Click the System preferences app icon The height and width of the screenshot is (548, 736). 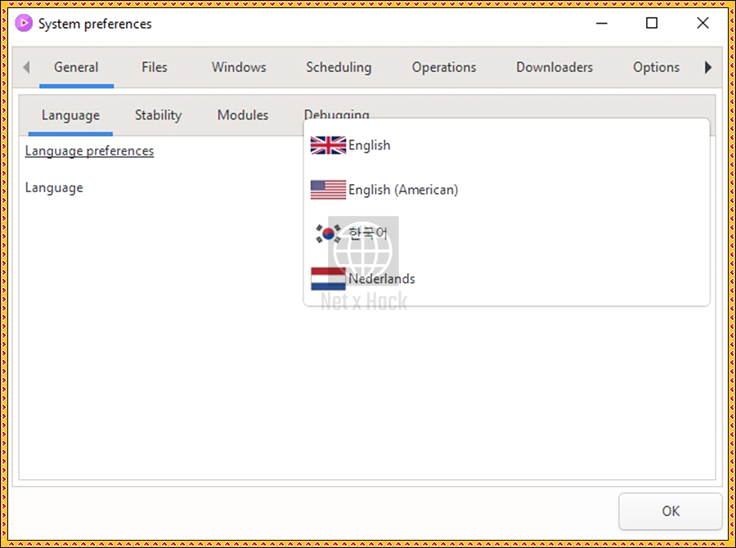tap(24, 23)
